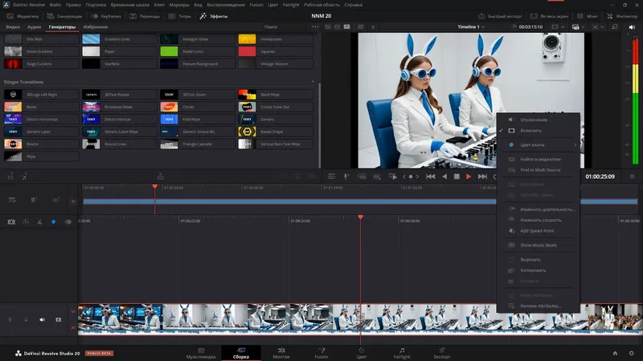Close the Эффекты effects panel

click(214, 16)
